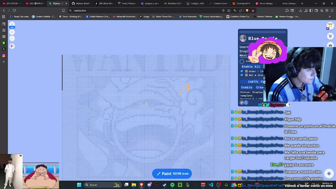Open the Twitch link map button
Image resolution: width=336 pixels, height=189 pixels.
click(x=12, y=46)
